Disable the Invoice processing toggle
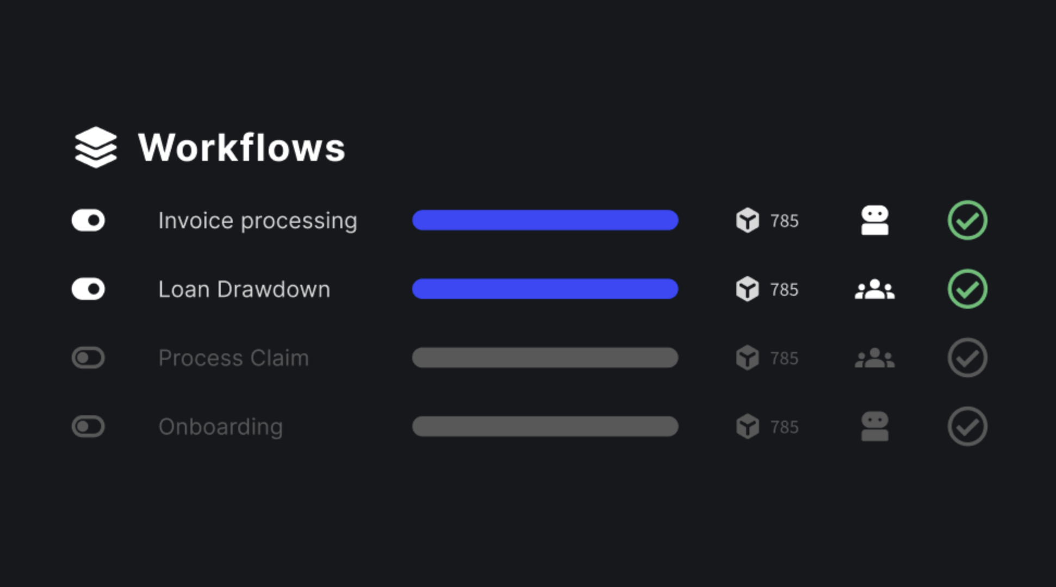 (x=88, y=220)
